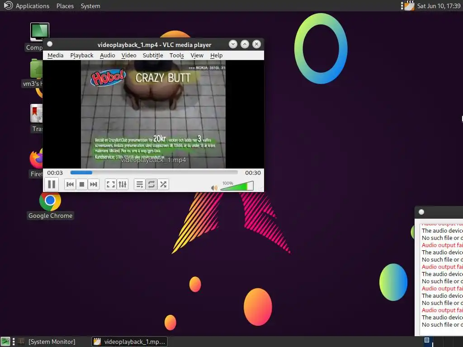Viewport: 463px width, 347px height.
Task: Open the Audio menu
Action: tap(108, 56)
